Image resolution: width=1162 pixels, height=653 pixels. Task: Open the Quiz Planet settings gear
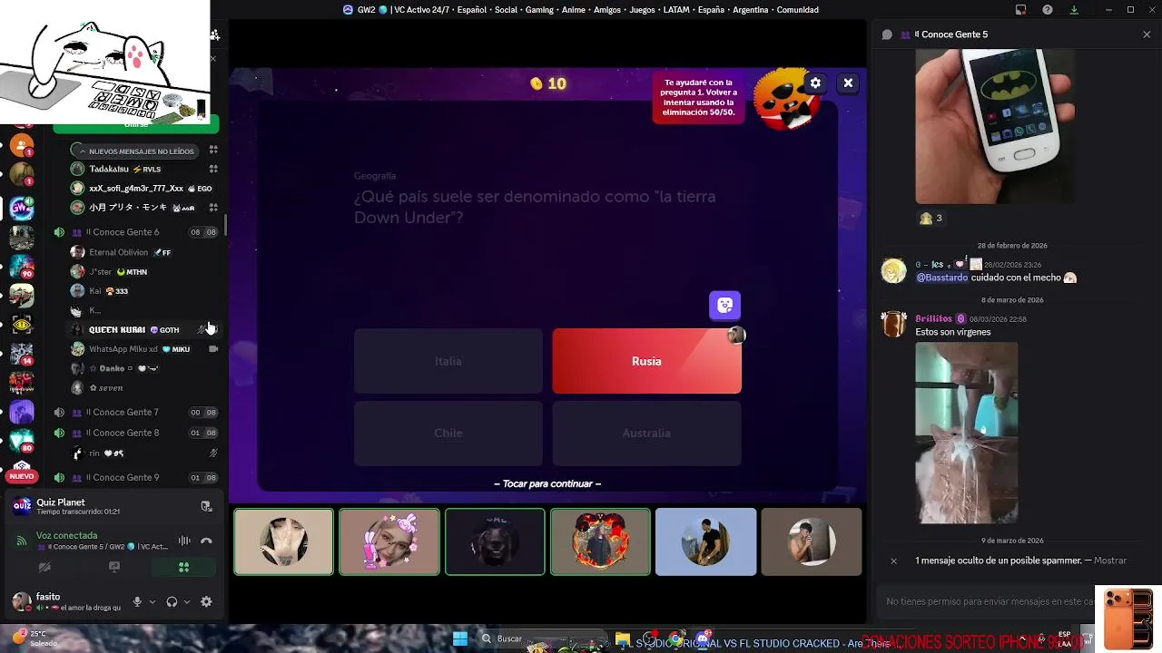coord(815,83)
